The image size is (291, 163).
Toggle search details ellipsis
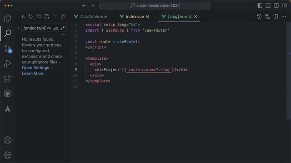pyautogui.click(x=63, y=34)
